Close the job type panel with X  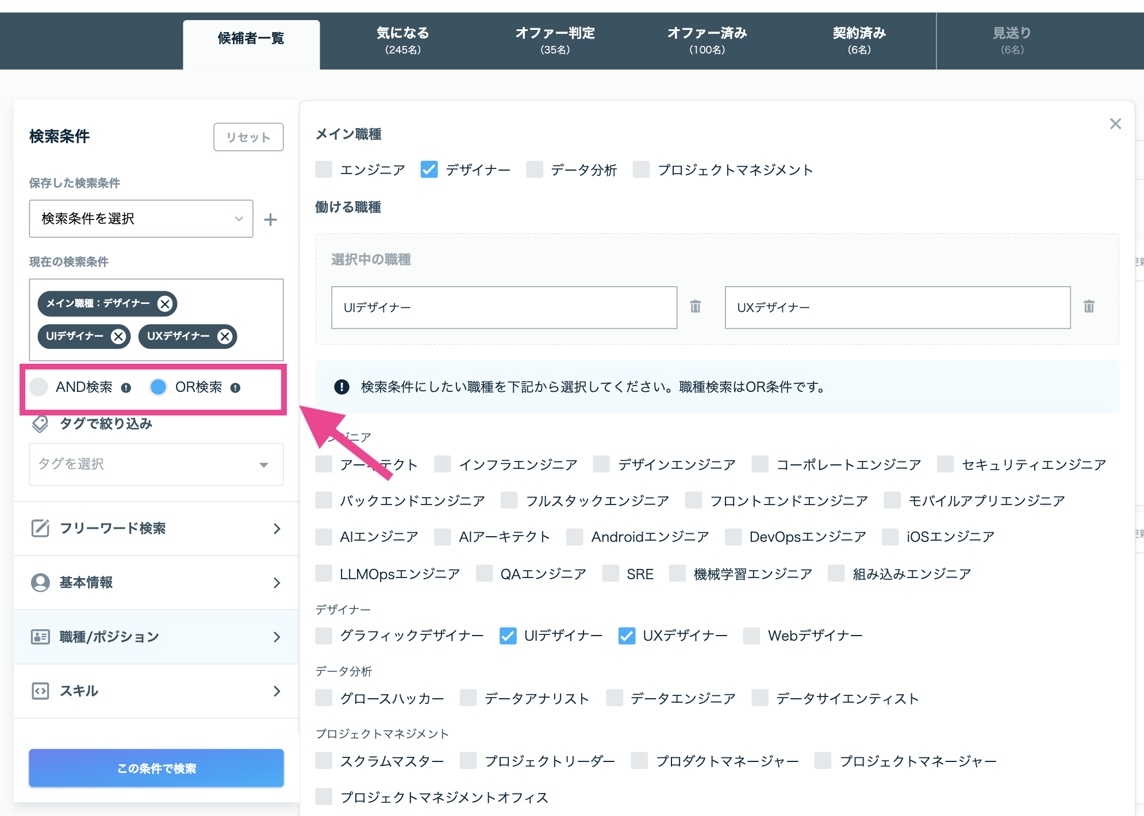pos(1115,124)
